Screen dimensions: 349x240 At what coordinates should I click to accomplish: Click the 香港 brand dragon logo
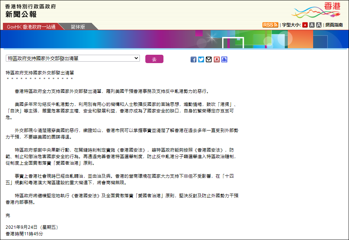(x=317, y=10)
